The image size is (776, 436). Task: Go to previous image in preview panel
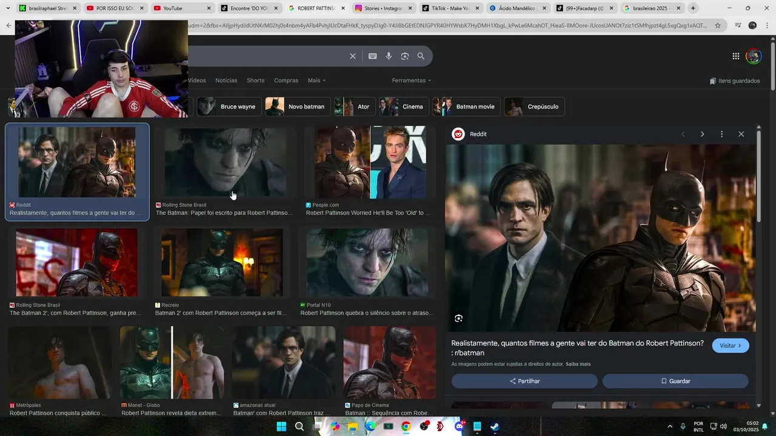tap(683, 134)
